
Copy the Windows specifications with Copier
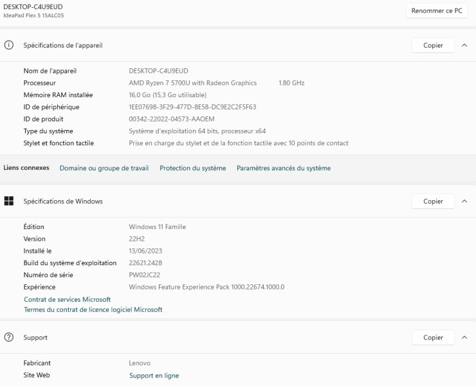coord(433,201)
